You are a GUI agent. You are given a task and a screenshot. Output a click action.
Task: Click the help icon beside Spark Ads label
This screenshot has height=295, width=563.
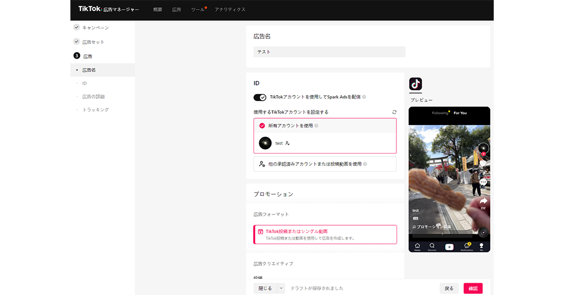364,97
